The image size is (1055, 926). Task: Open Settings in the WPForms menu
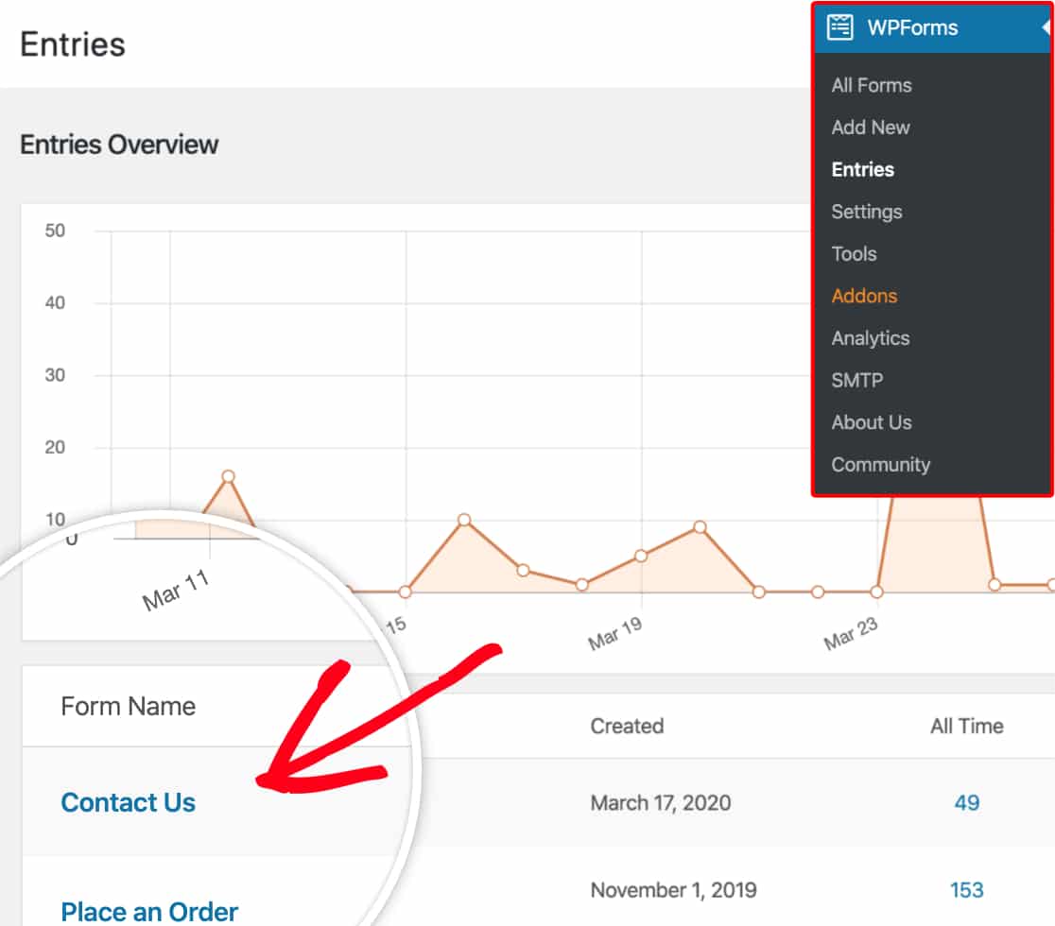(x=867, y=212)
